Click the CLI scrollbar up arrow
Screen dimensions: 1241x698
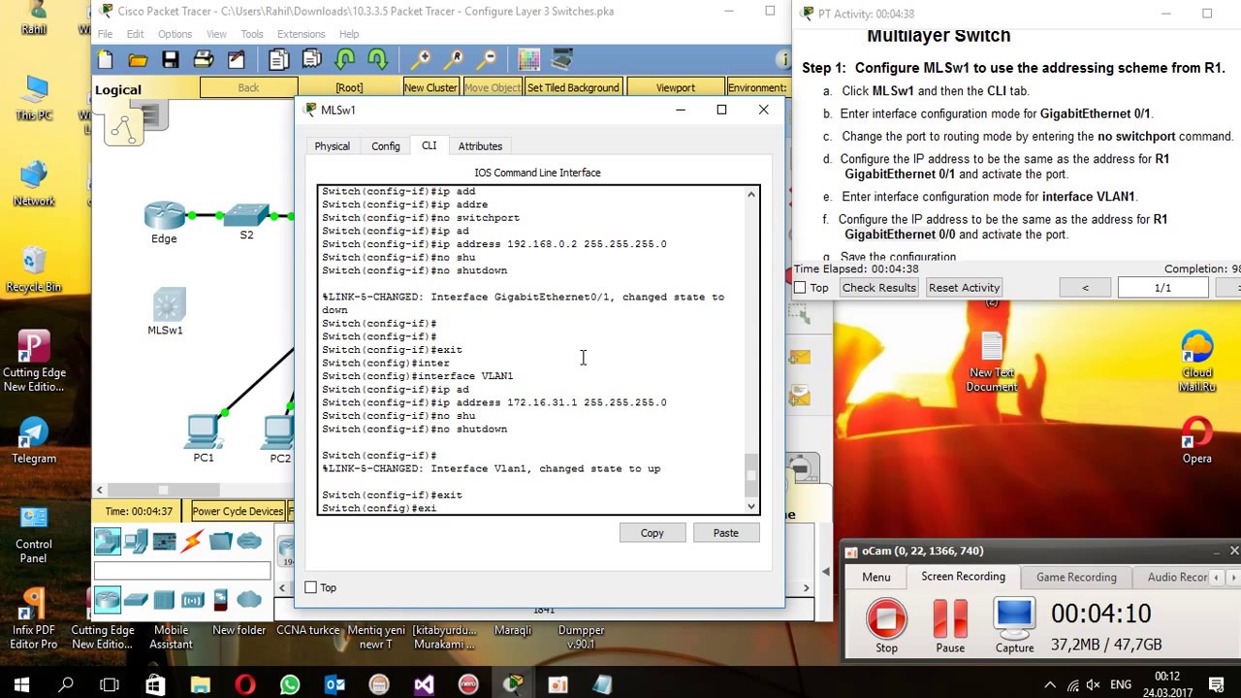tap(750, 195)
